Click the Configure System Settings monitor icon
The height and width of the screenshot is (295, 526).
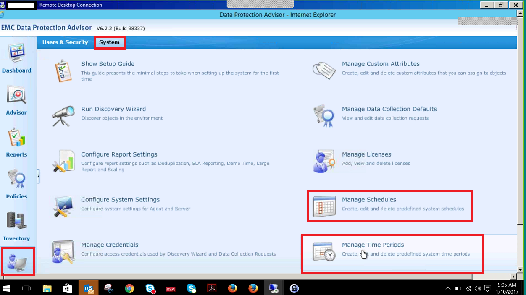[x=63, y=206]
